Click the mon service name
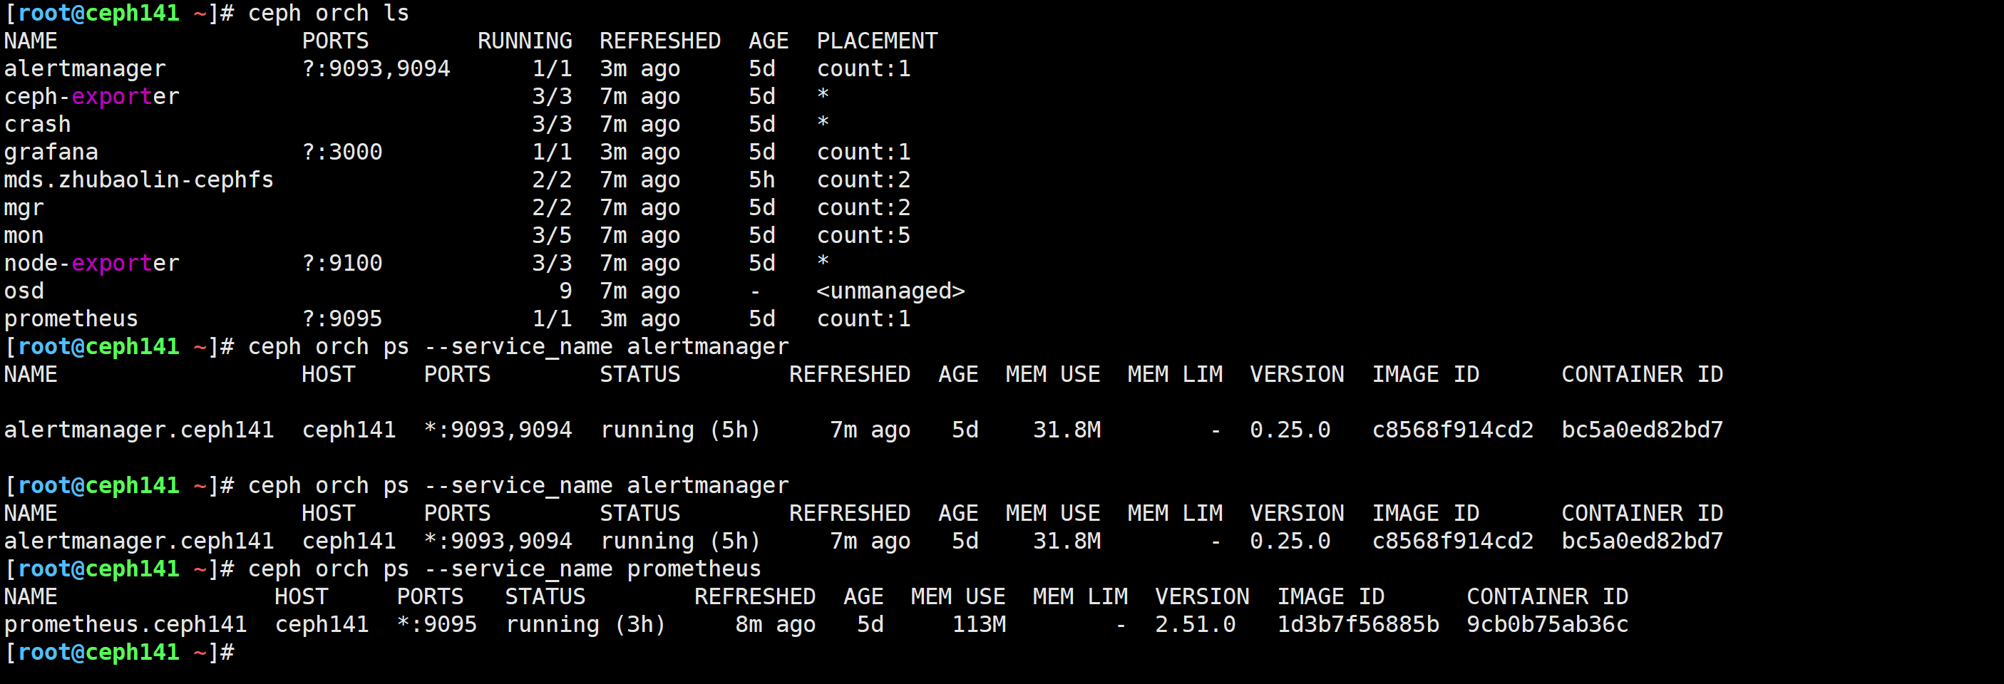This screenshot has height=684, width=2004. pos(24,237)
